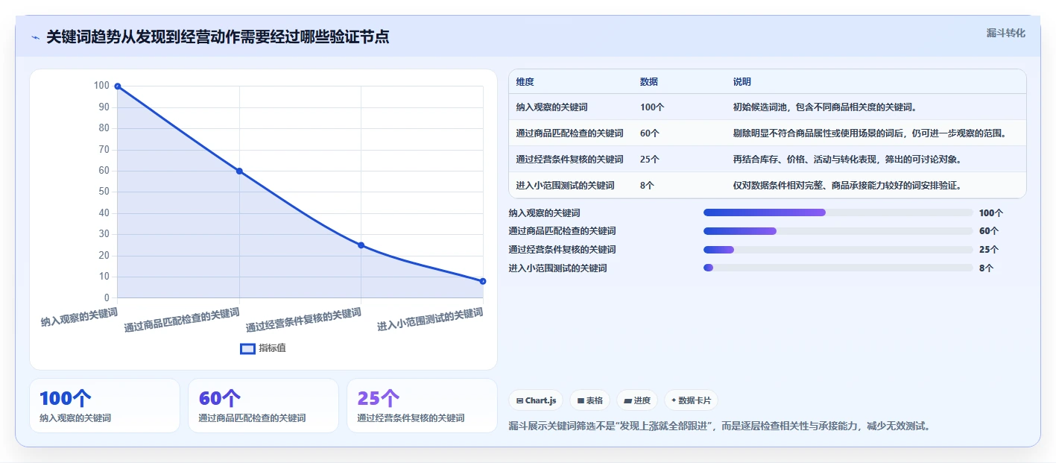Click x-axis label 通过商品匹配检查的关键词

pyautogui.click(x=182, y=321)
